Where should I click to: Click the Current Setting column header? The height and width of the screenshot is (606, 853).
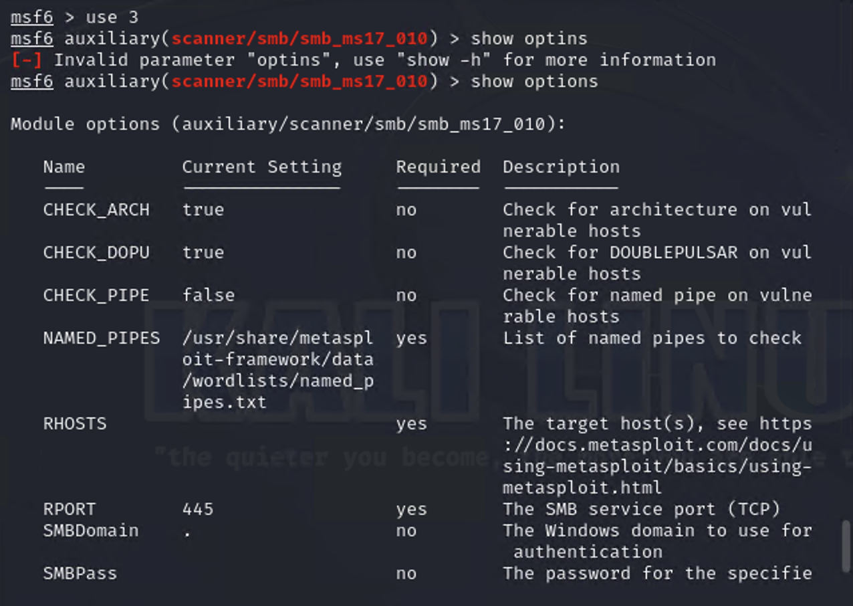pyautogui.click(x=262, y=167)
